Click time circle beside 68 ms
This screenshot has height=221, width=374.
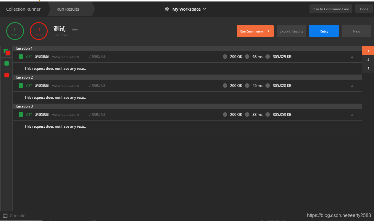[247, 57]
